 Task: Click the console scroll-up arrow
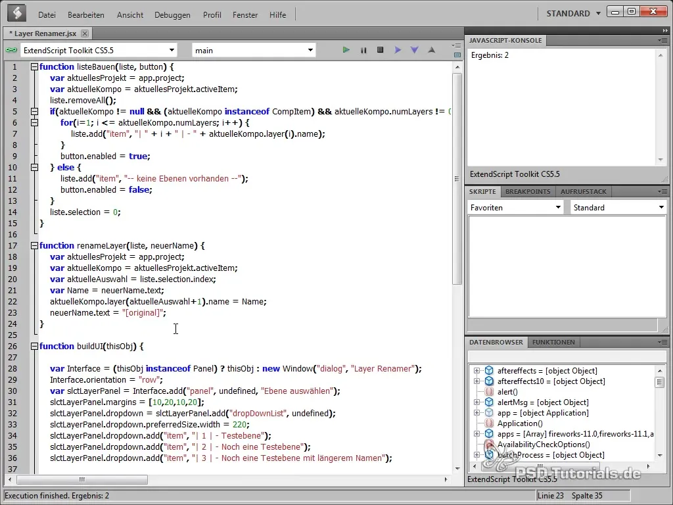tap(661, 55)
